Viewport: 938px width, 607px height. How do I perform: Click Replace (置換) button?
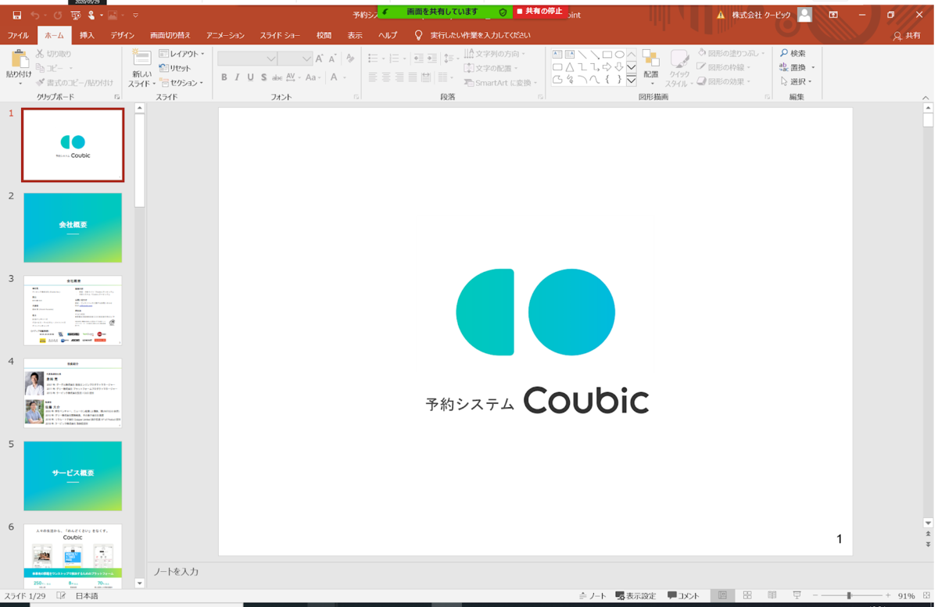tap(793, 67)
